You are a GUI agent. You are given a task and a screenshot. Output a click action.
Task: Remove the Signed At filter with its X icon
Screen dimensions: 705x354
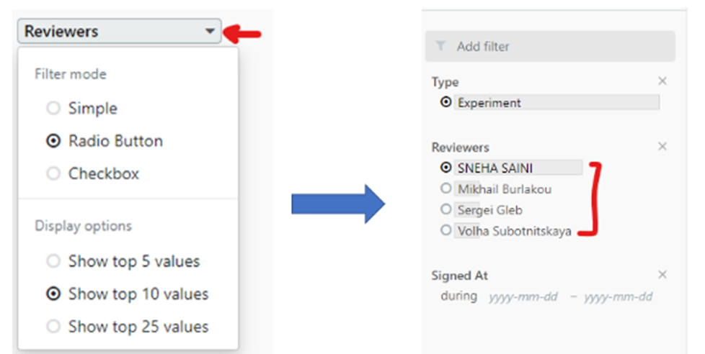(x=662, y=275)
